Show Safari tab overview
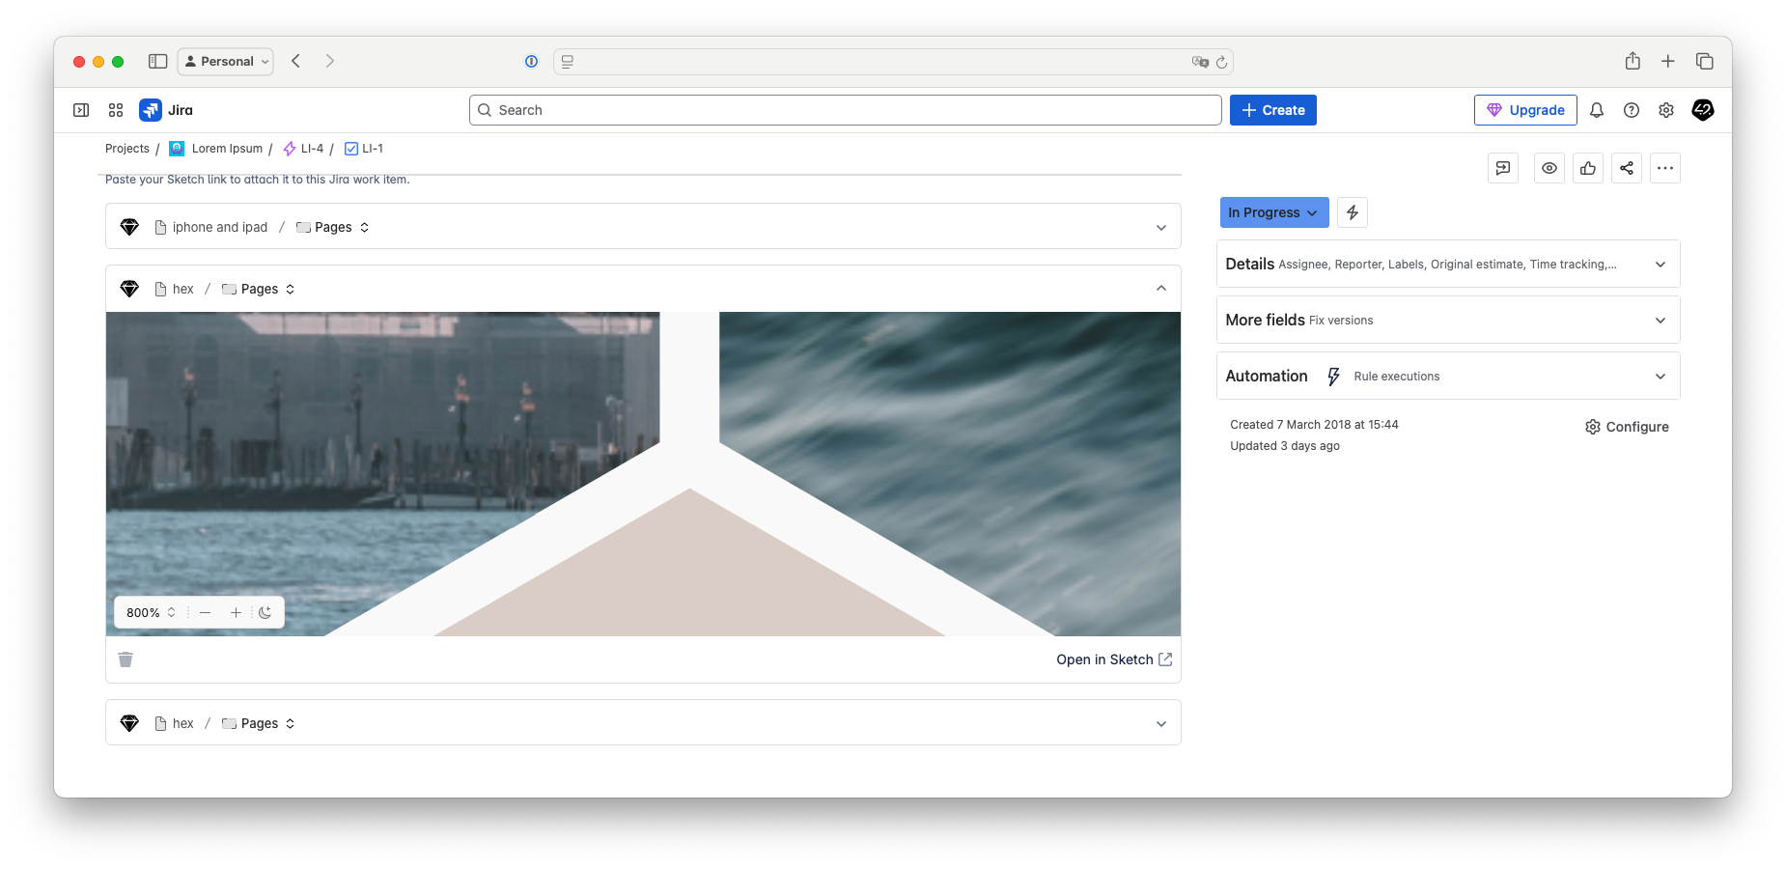 coord(1705,61)
